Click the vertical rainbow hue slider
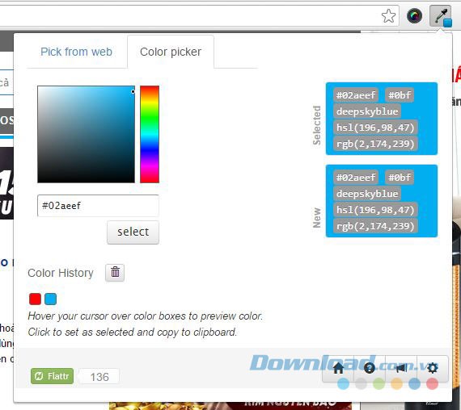Screen dimensions: 461x410 (x=150, y=135)
